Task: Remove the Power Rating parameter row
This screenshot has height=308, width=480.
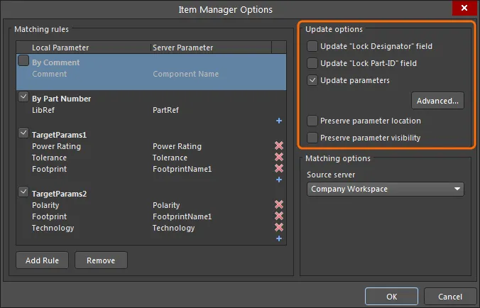Action: [x=279, y=145]
